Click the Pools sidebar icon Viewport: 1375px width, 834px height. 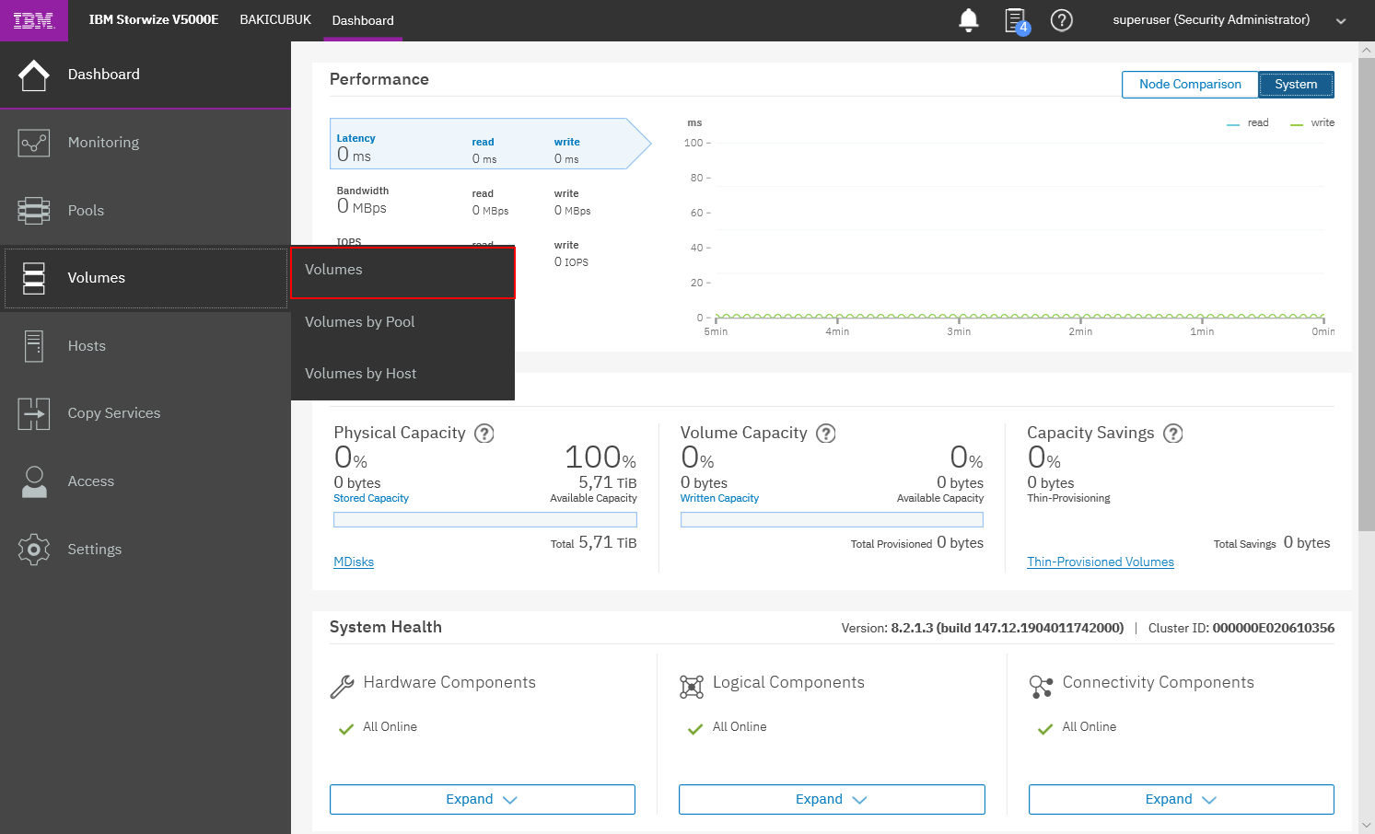point(34,211)
